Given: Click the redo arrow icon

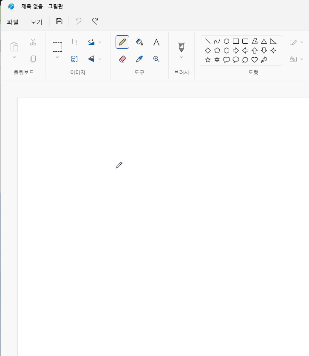Looking at the screenshot, I should click(x=95, y=21).
